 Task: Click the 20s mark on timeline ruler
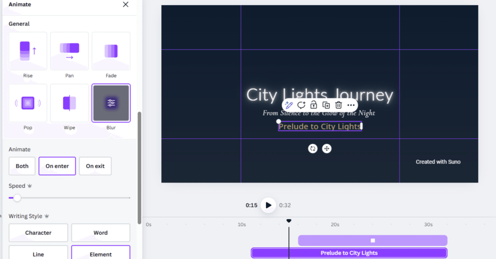coord(335,225)
